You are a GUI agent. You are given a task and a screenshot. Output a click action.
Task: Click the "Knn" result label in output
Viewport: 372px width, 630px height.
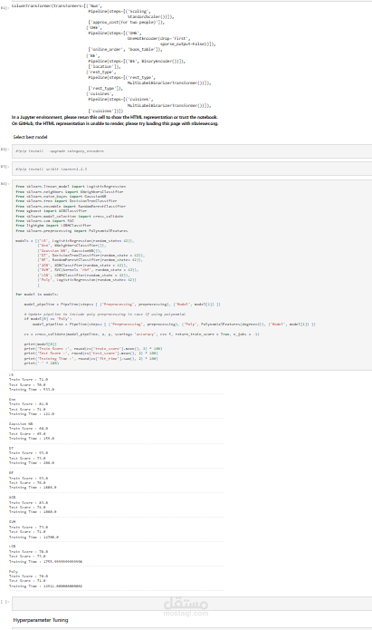12,400
